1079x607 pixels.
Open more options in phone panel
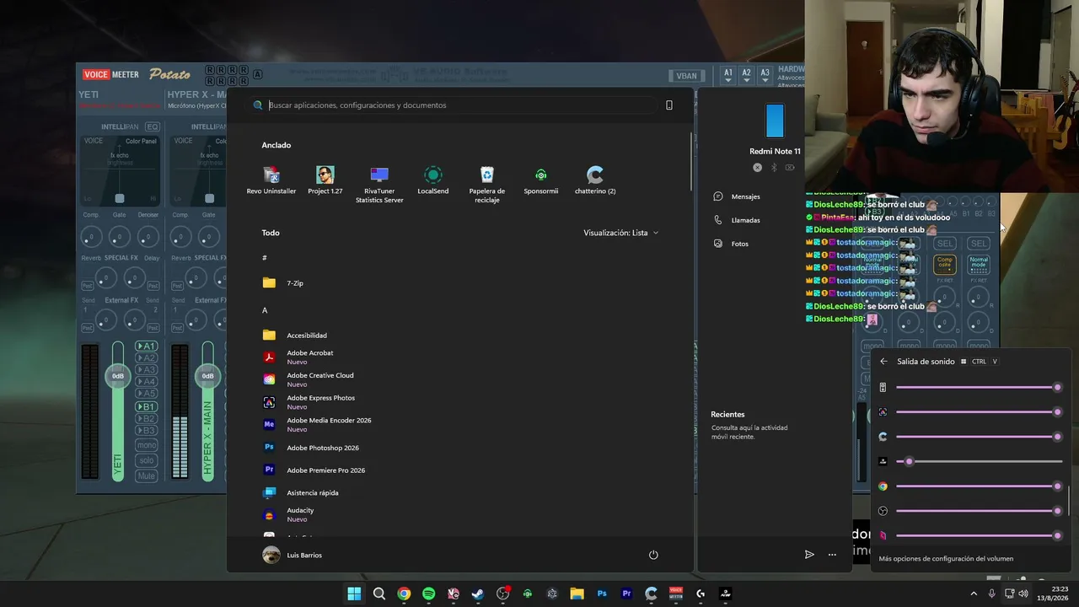pos(832,555)
